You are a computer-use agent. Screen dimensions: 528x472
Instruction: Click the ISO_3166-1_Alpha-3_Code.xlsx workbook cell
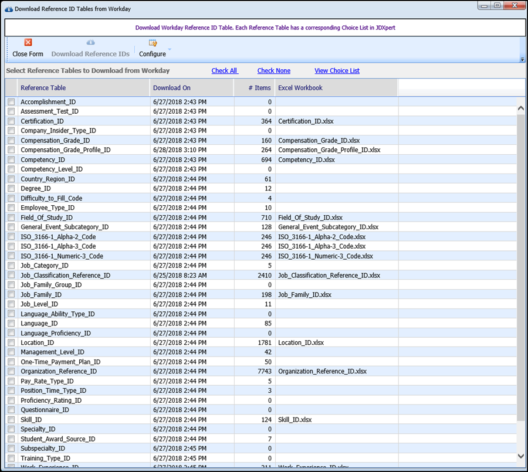[x=322, y=246]
